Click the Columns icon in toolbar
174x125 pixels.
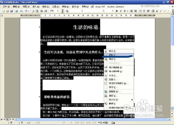(x=41, y=11)
